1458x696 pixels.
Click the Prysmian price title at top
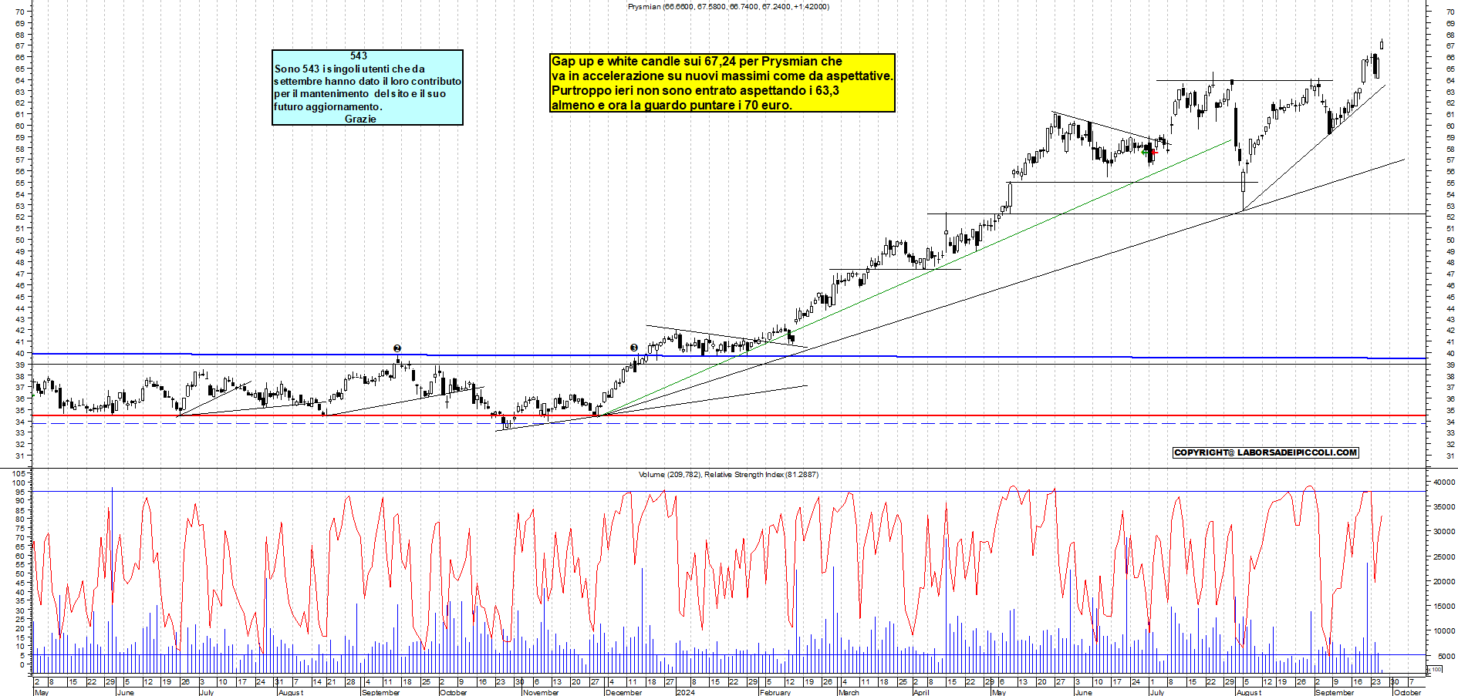pyautogui.click(x=728, y=6)
